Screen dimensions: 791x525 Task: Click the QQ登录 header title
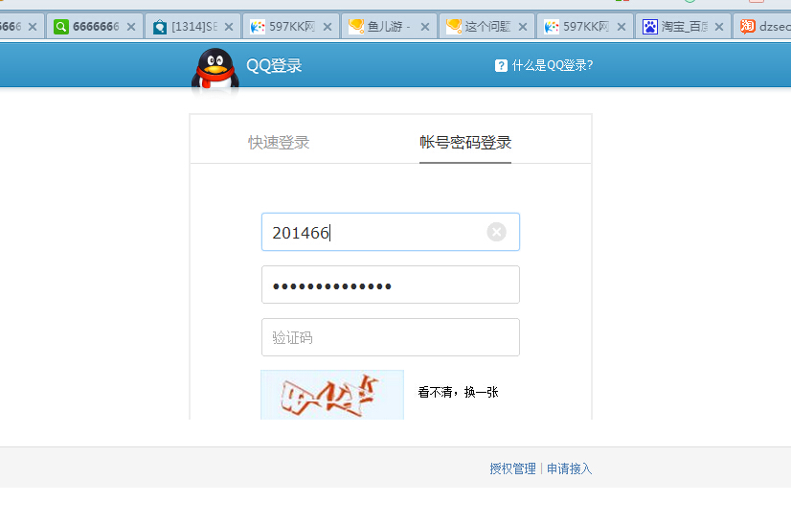click(x=274, y=65)
